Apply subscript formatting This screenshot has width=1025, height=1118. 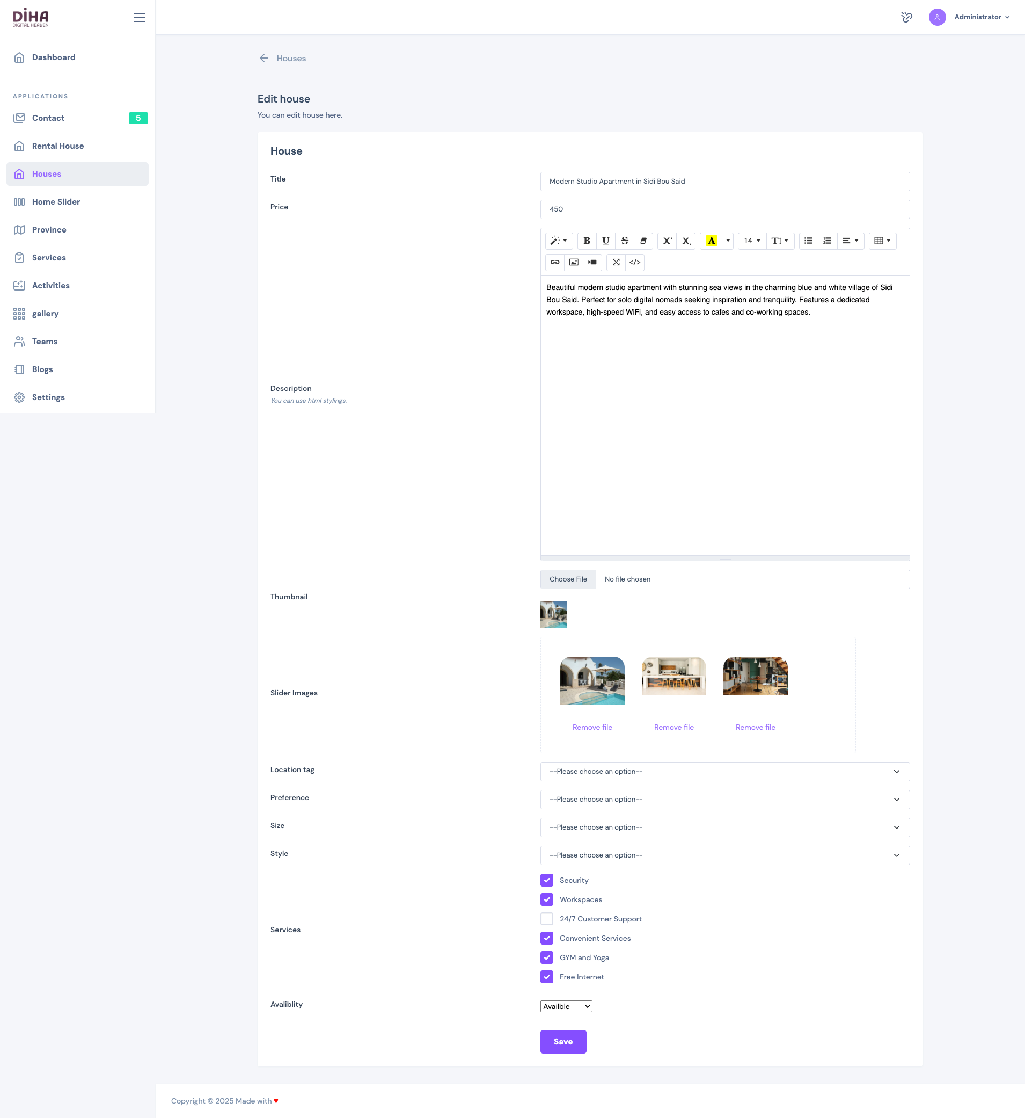[686, 241]
